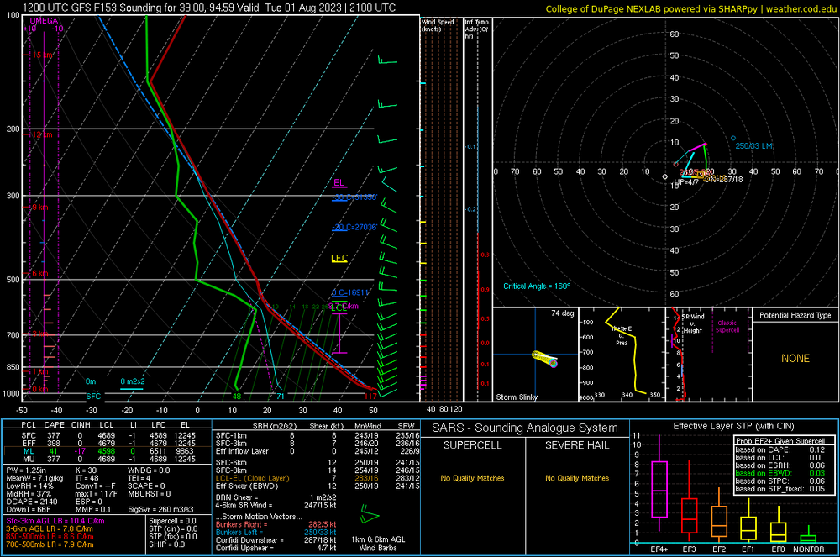The height and width of the screenshot is (557, 840).
Task: Click the LCL marker on the sounding
Action: [x=338, y=308]
